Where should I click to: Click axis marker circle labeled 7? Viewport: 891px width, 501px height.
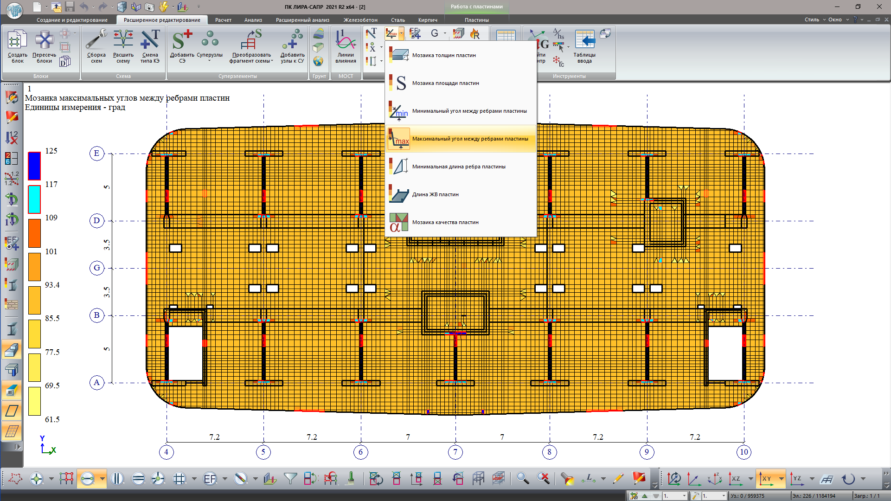click(455, 452)
